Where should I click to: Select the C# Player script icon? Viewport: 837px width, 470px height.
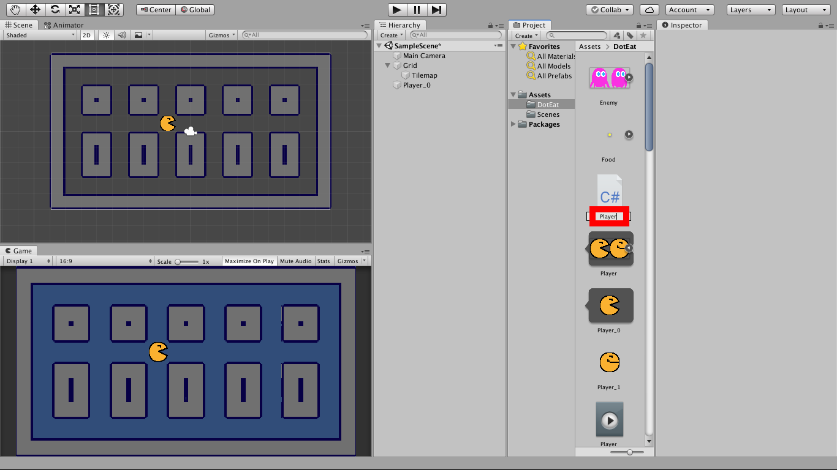(610, 190)
